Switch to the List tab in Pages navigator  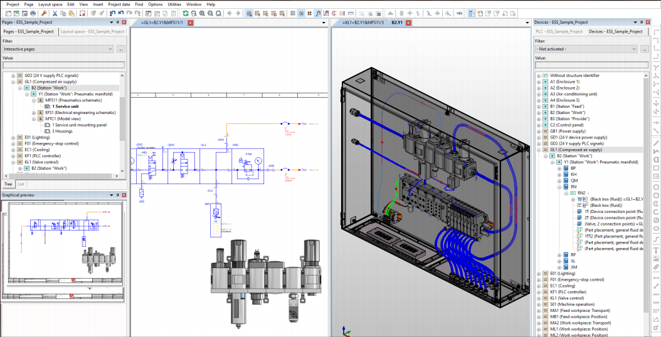coord(21,184)
